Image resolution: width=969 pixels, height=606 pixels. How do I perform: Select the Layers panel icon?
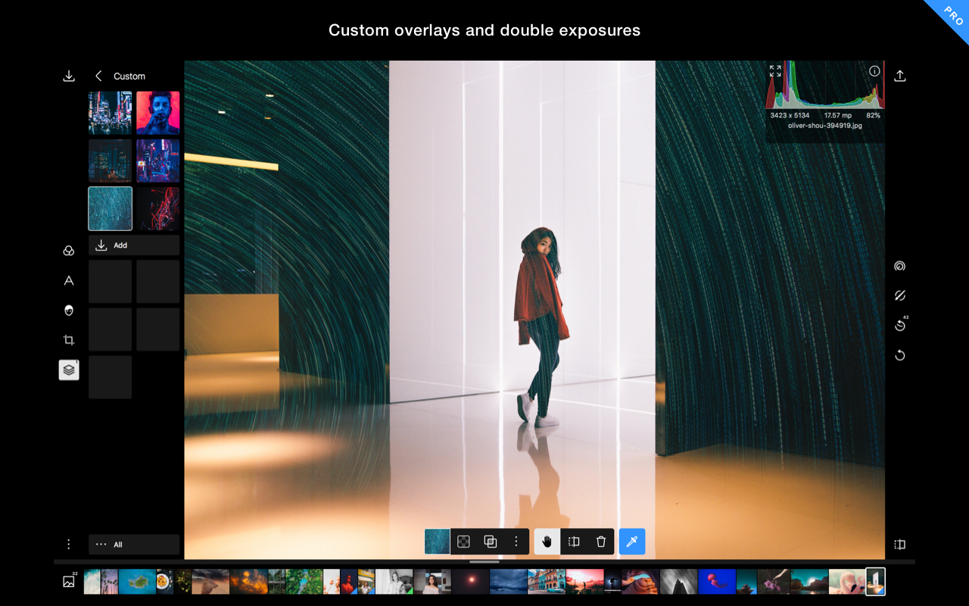(x=69, y=370)
